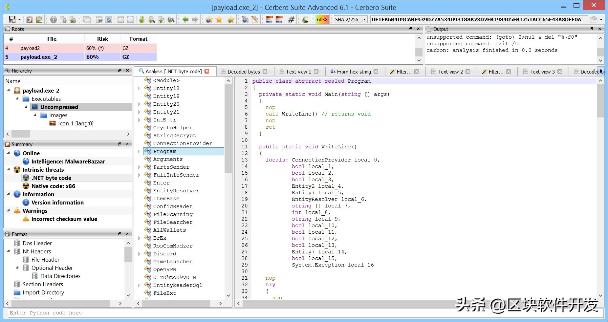Open the SHA-2/256 hash type dropdown
Screen dimensions: 608x322
click(350, 19)
